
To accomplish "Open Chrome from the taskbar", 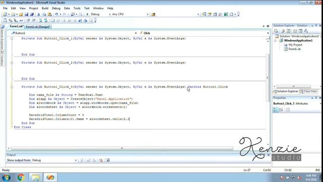I will pos(21,177).
